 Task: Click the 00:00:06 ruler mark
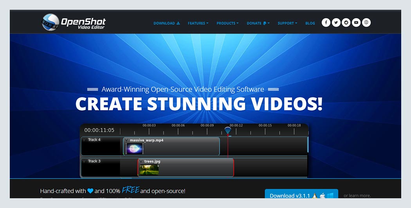pyautogui.click(x=178, y=125)
